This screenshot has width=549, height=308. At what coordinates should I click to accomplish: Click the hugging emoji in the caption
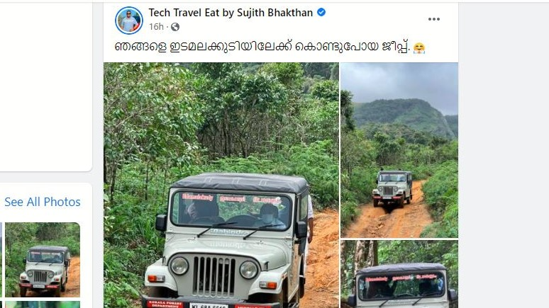(x=418, y=47)
